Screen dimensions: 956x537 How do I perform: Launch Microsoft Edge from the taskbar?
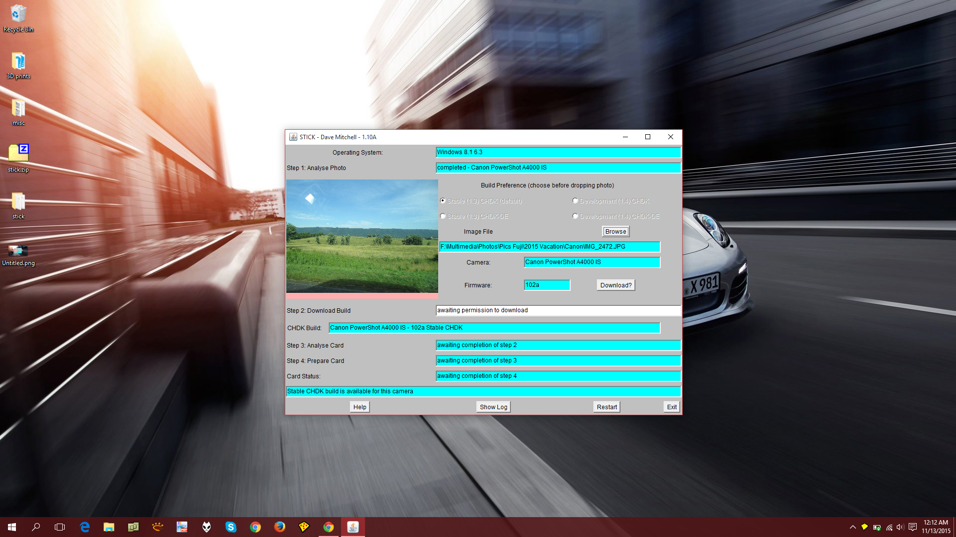pos(85,527)
